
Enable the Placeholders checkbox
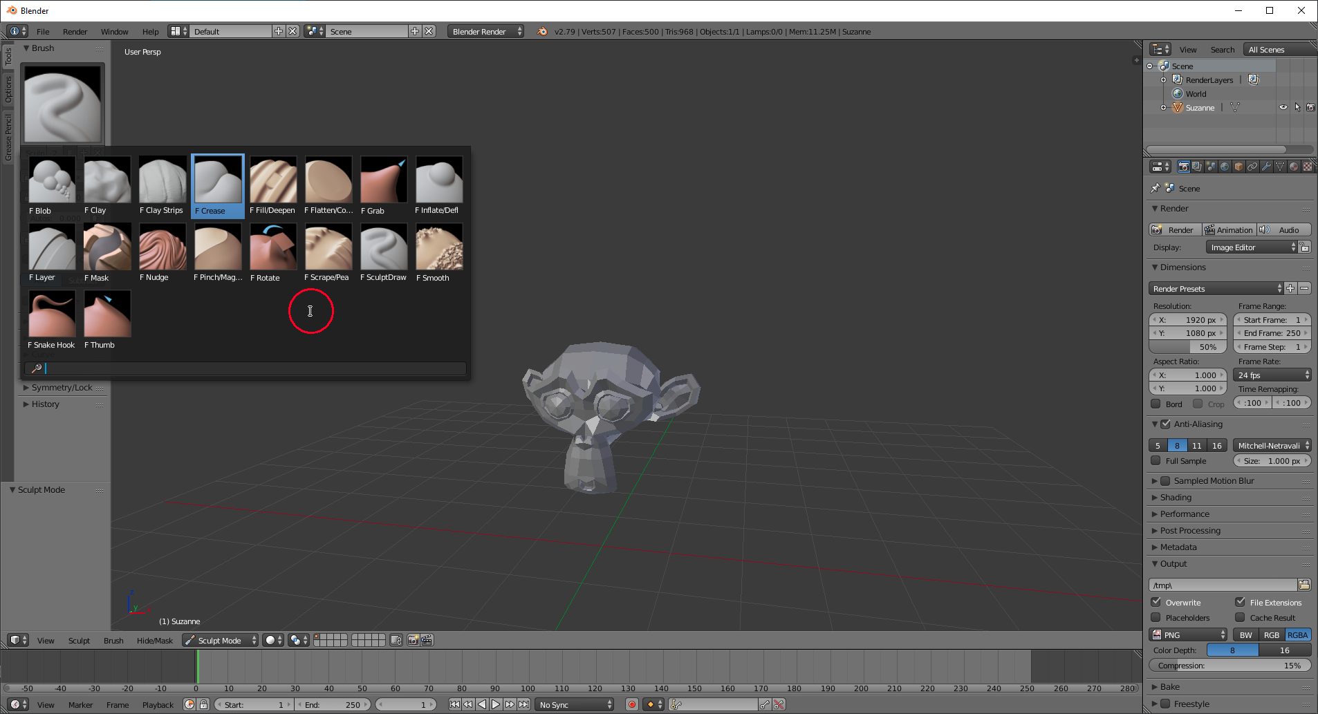[1155, 617]
